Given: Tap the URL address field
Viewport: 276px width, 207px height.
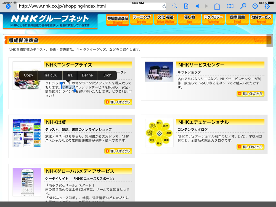Looking at the screenshot, I should pyautogui.click(x=88, y=6).
